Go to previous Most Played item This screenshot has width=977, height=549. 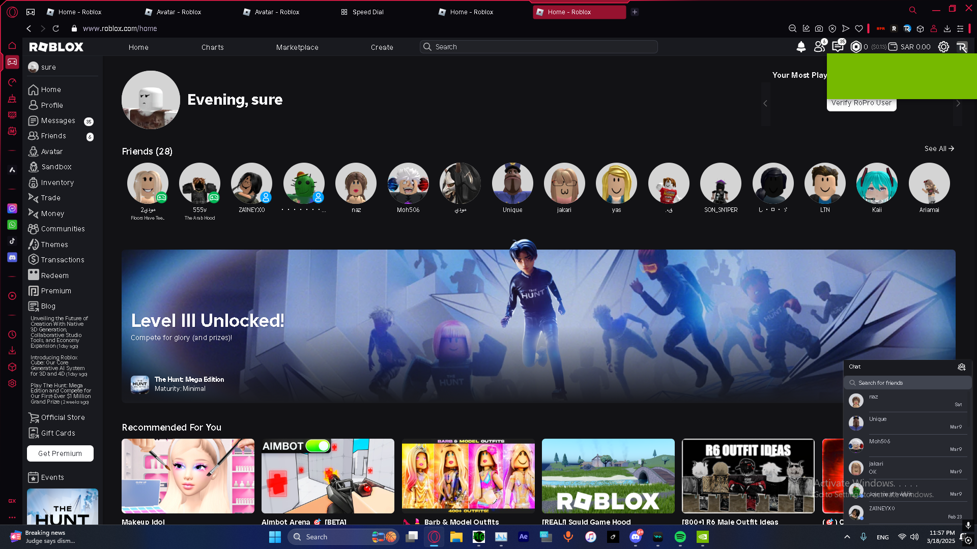(x=765, y=104)
